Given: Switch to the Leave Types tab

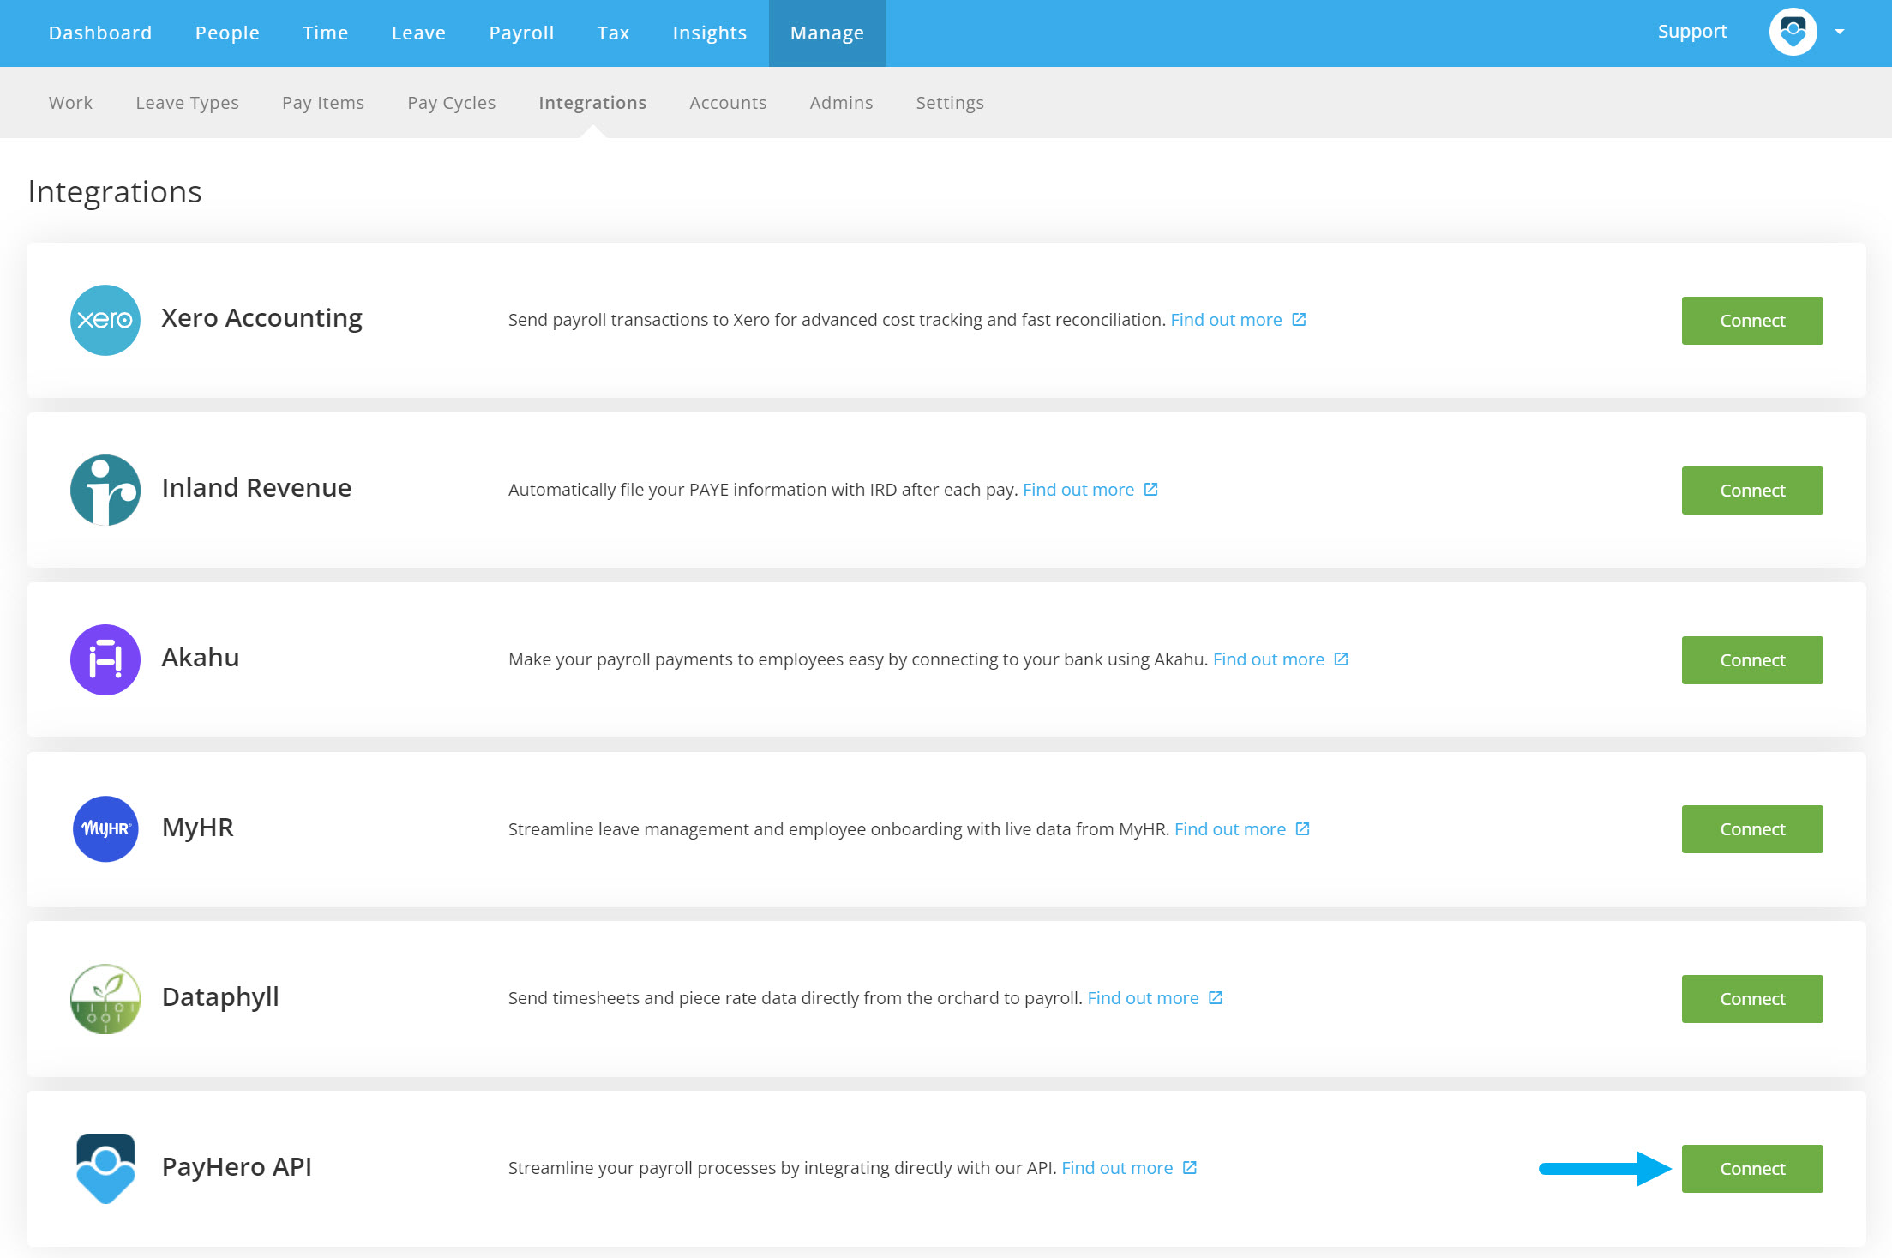Looking at the screenshot, I should coord(187,103).
